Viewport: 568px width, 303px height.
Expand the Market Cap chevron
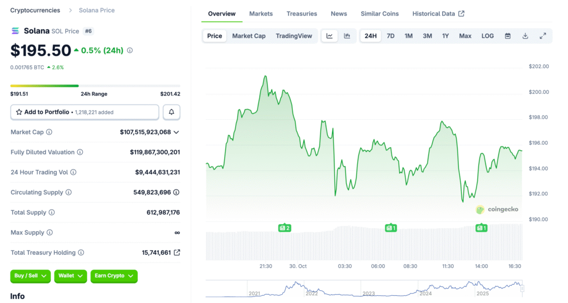tap(176, 132)
